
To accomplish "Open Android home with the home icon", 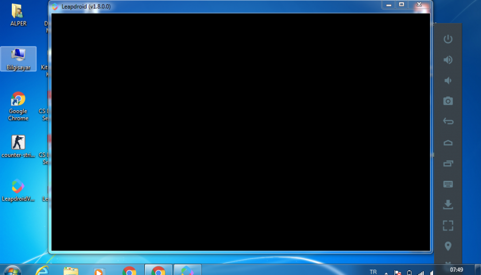I will [x=448, y=143].
